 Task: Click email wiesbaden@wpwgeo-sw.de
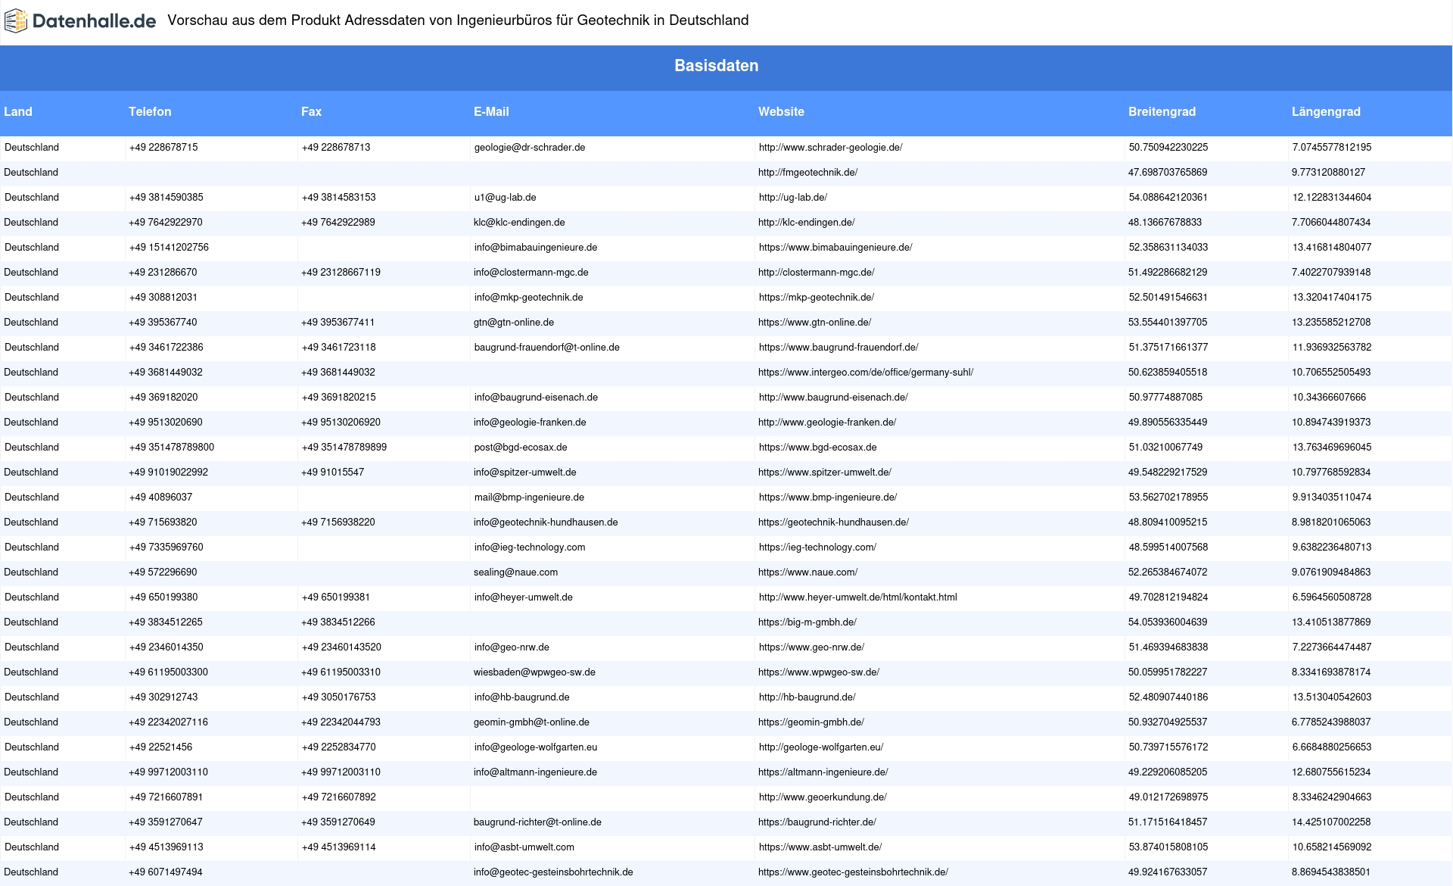pos(534,672)
